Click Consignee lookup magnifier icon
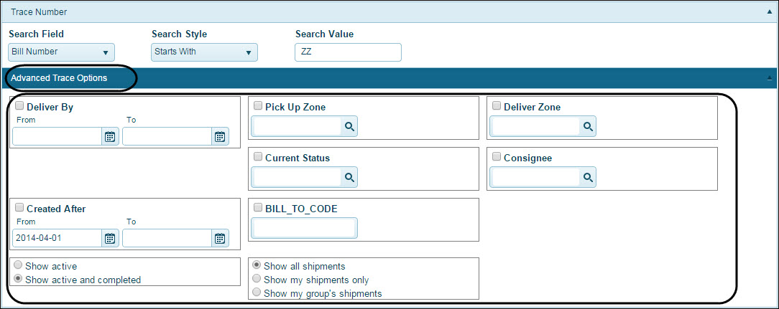The width and height of the screenshot is (779, 309). click(x=588, y=177)
